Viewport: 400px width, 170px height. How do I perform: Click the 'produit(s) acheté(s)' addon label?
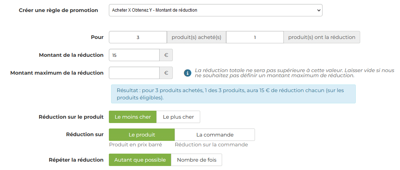pyautogui.click(x=197, y=37)
